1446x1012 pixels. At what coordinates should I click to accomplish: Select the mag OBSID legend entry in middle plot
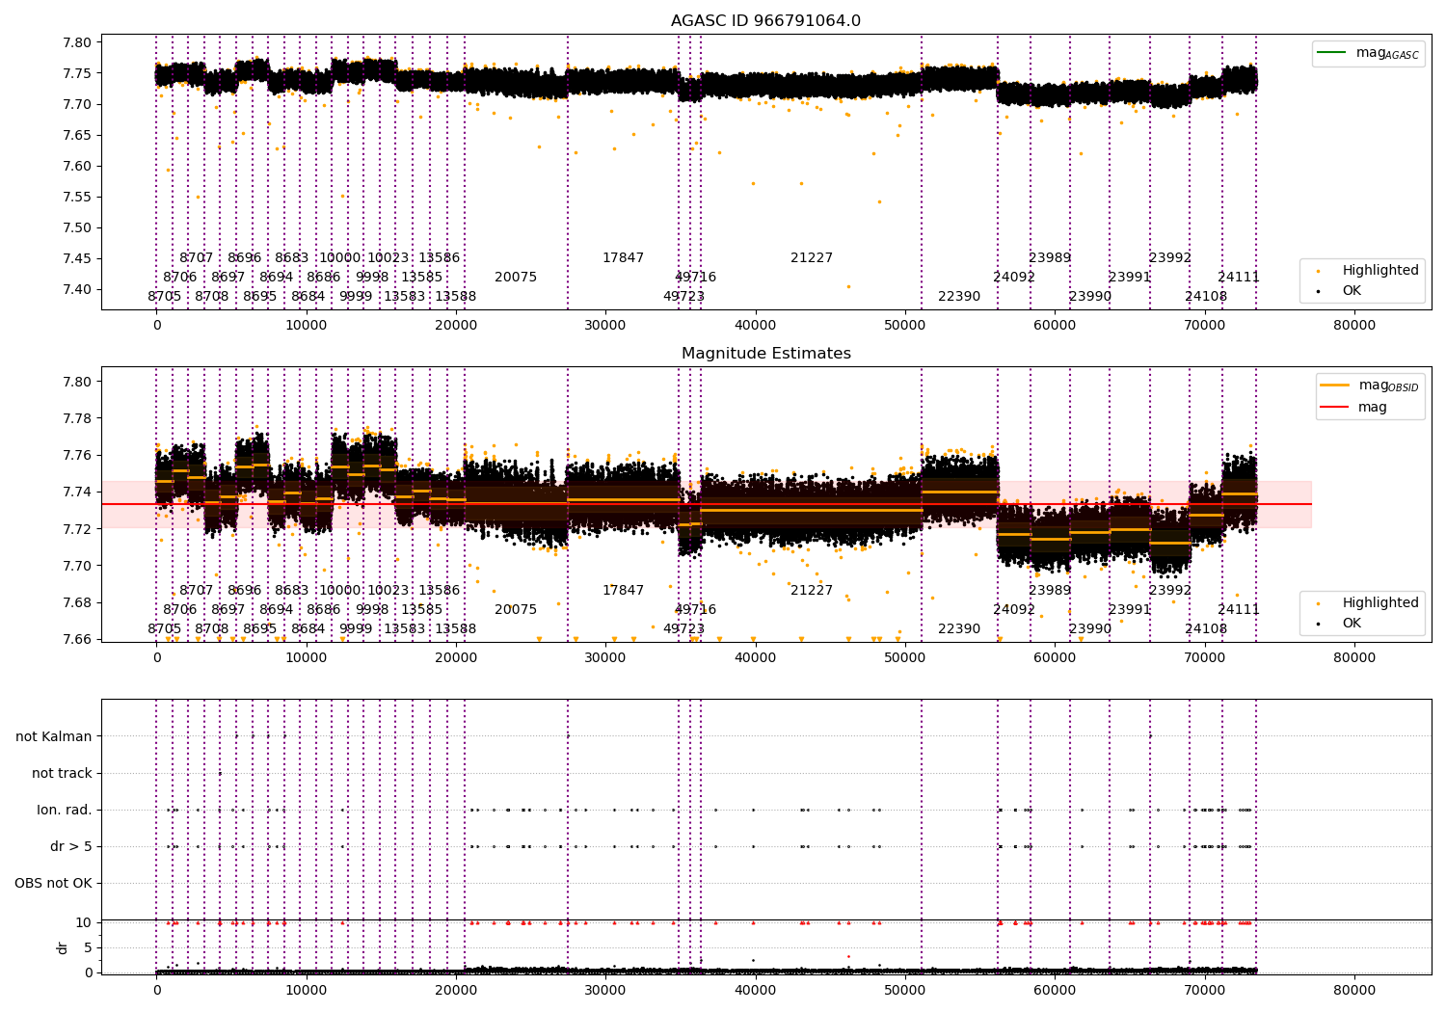(x=1371, y=386)
